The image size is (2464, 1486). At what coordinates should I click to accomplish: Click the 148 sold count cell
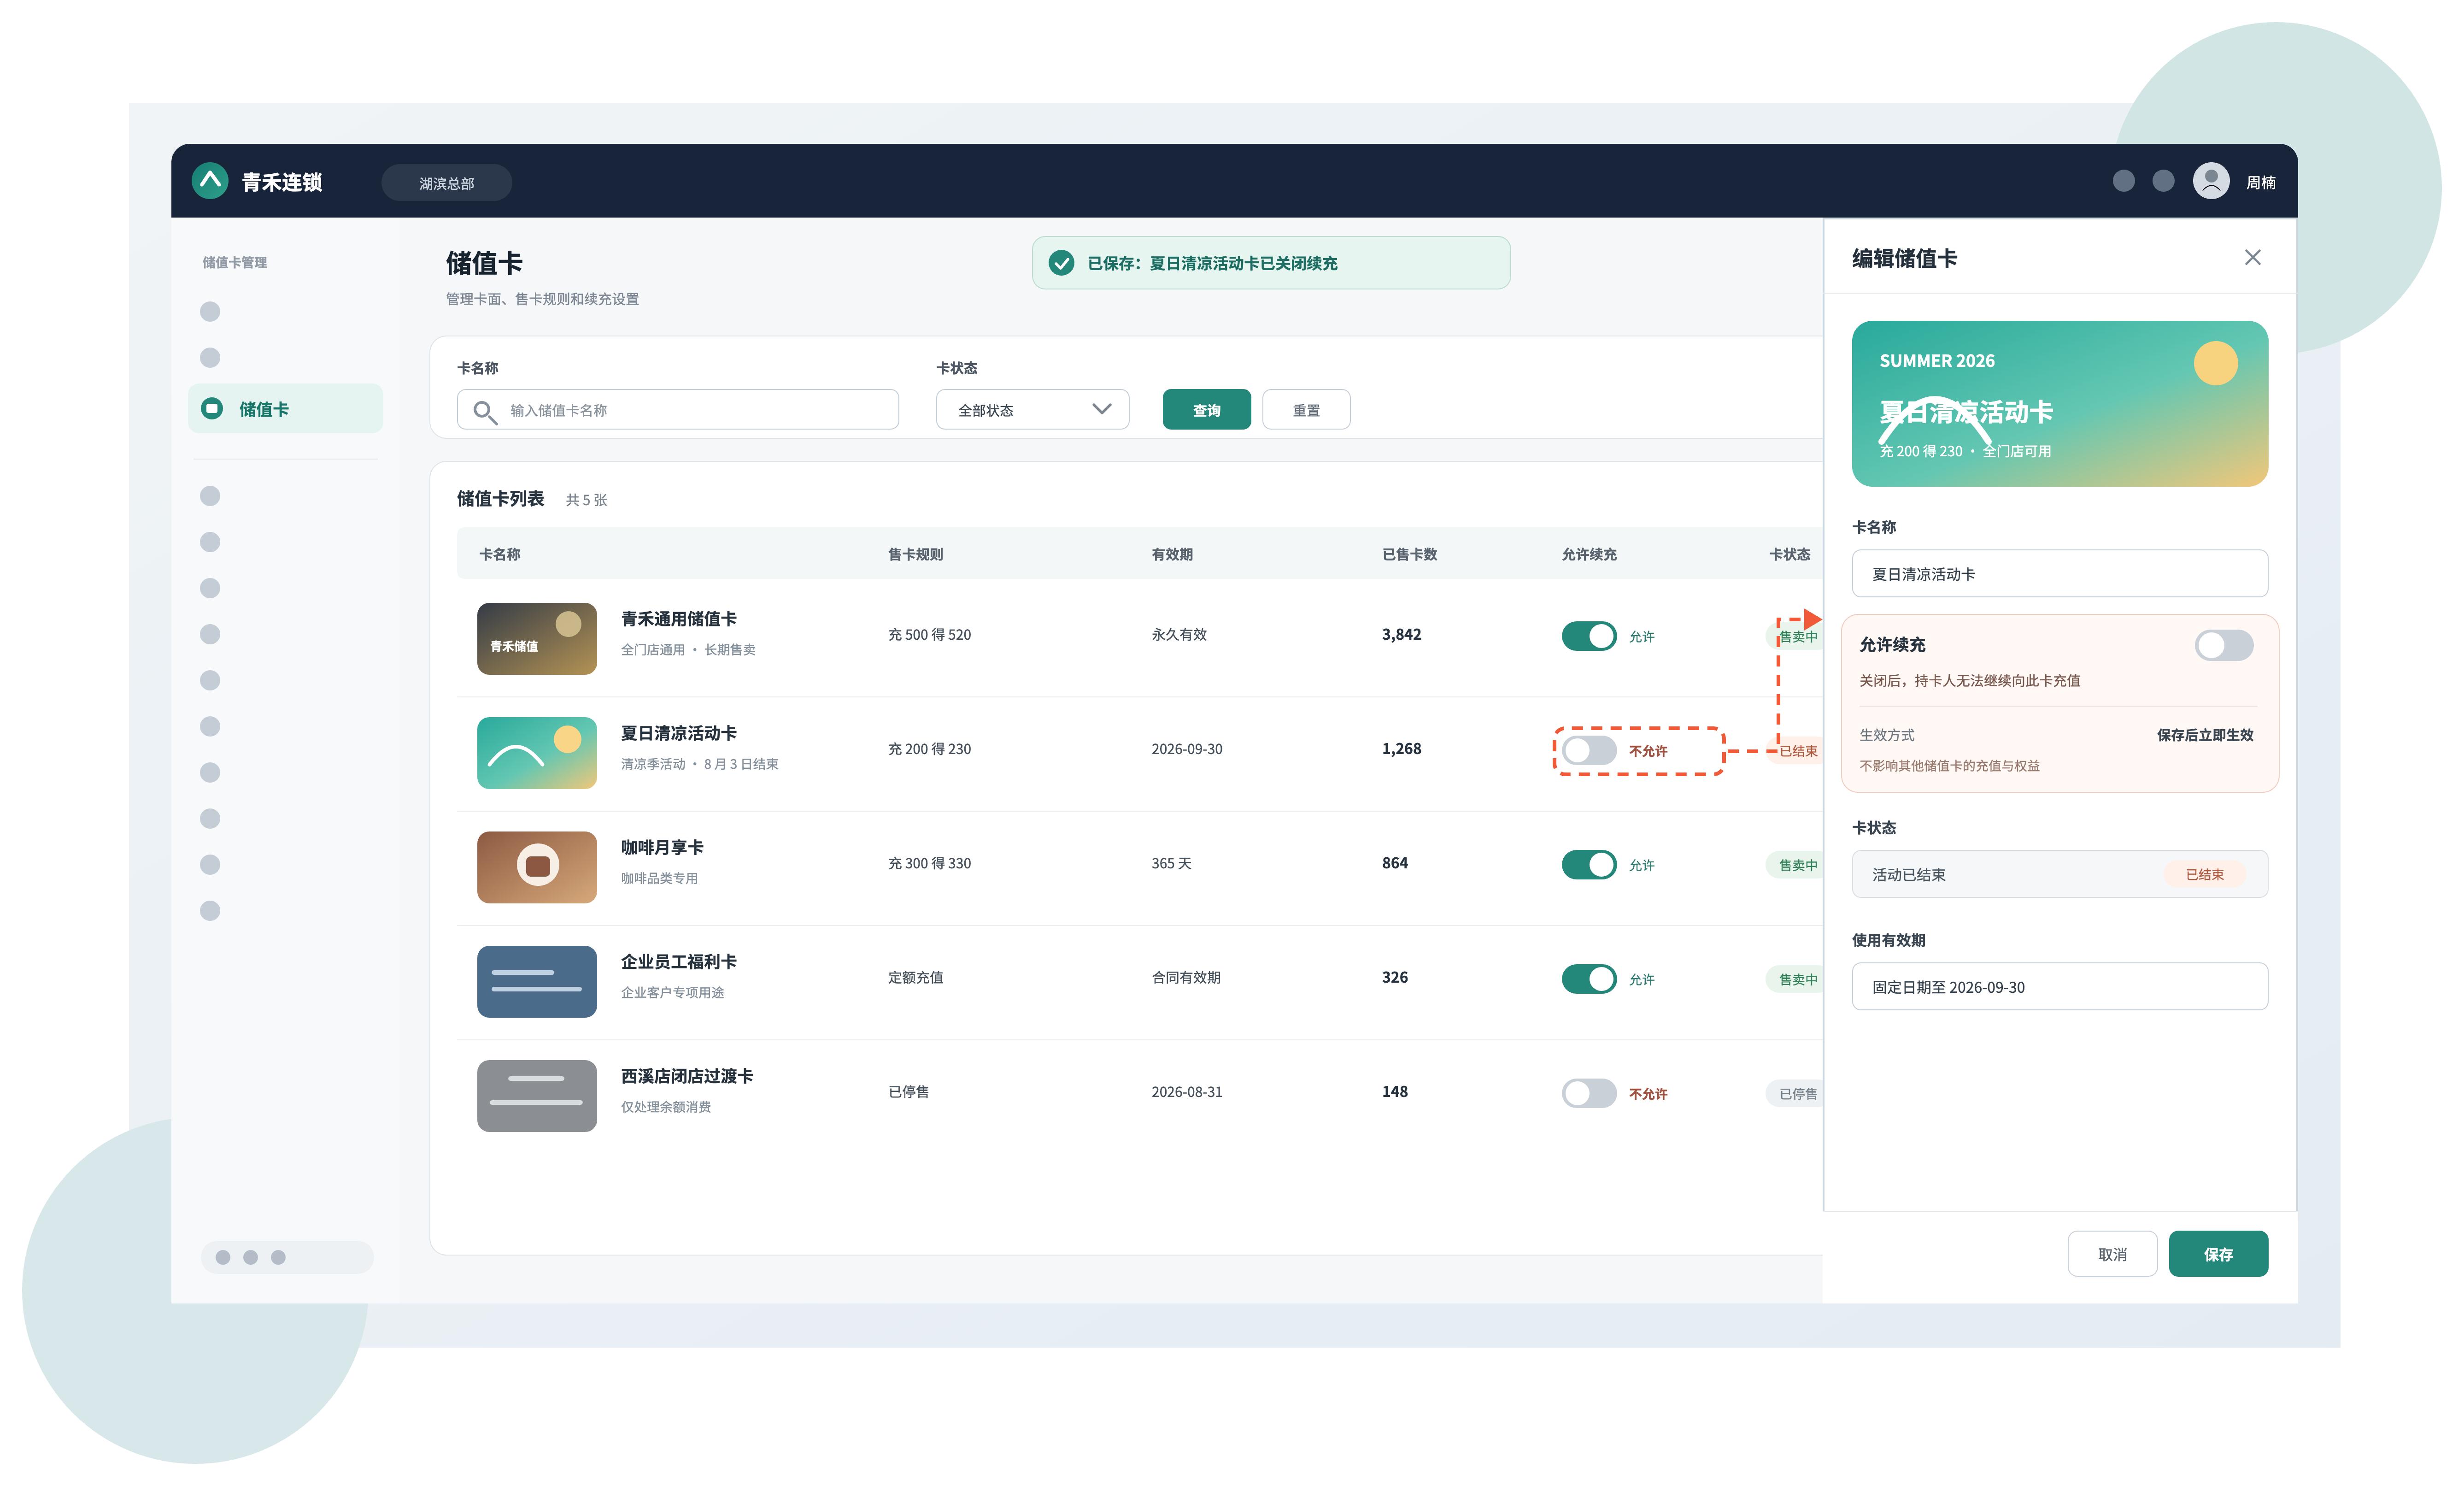[1394, 1092]
